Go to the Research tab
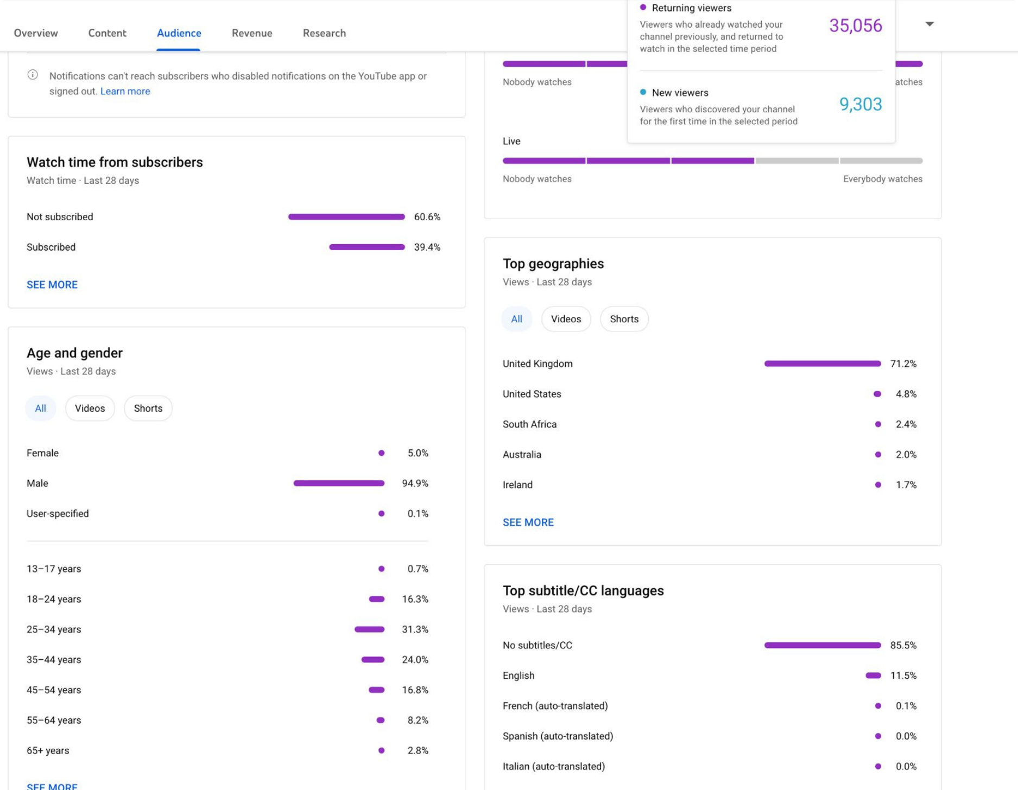This screenshot has width=1018, height=790. click(x=324, y=33)
